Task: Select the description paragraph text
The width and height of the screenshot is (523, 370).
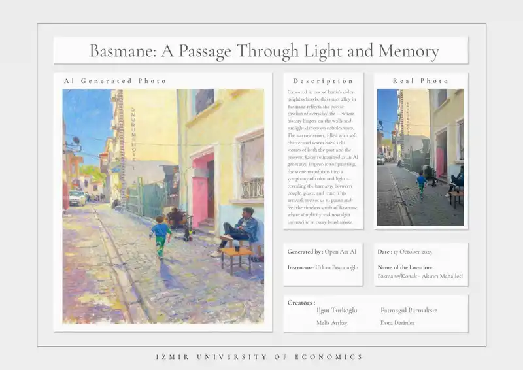Action: coord(323,158)
